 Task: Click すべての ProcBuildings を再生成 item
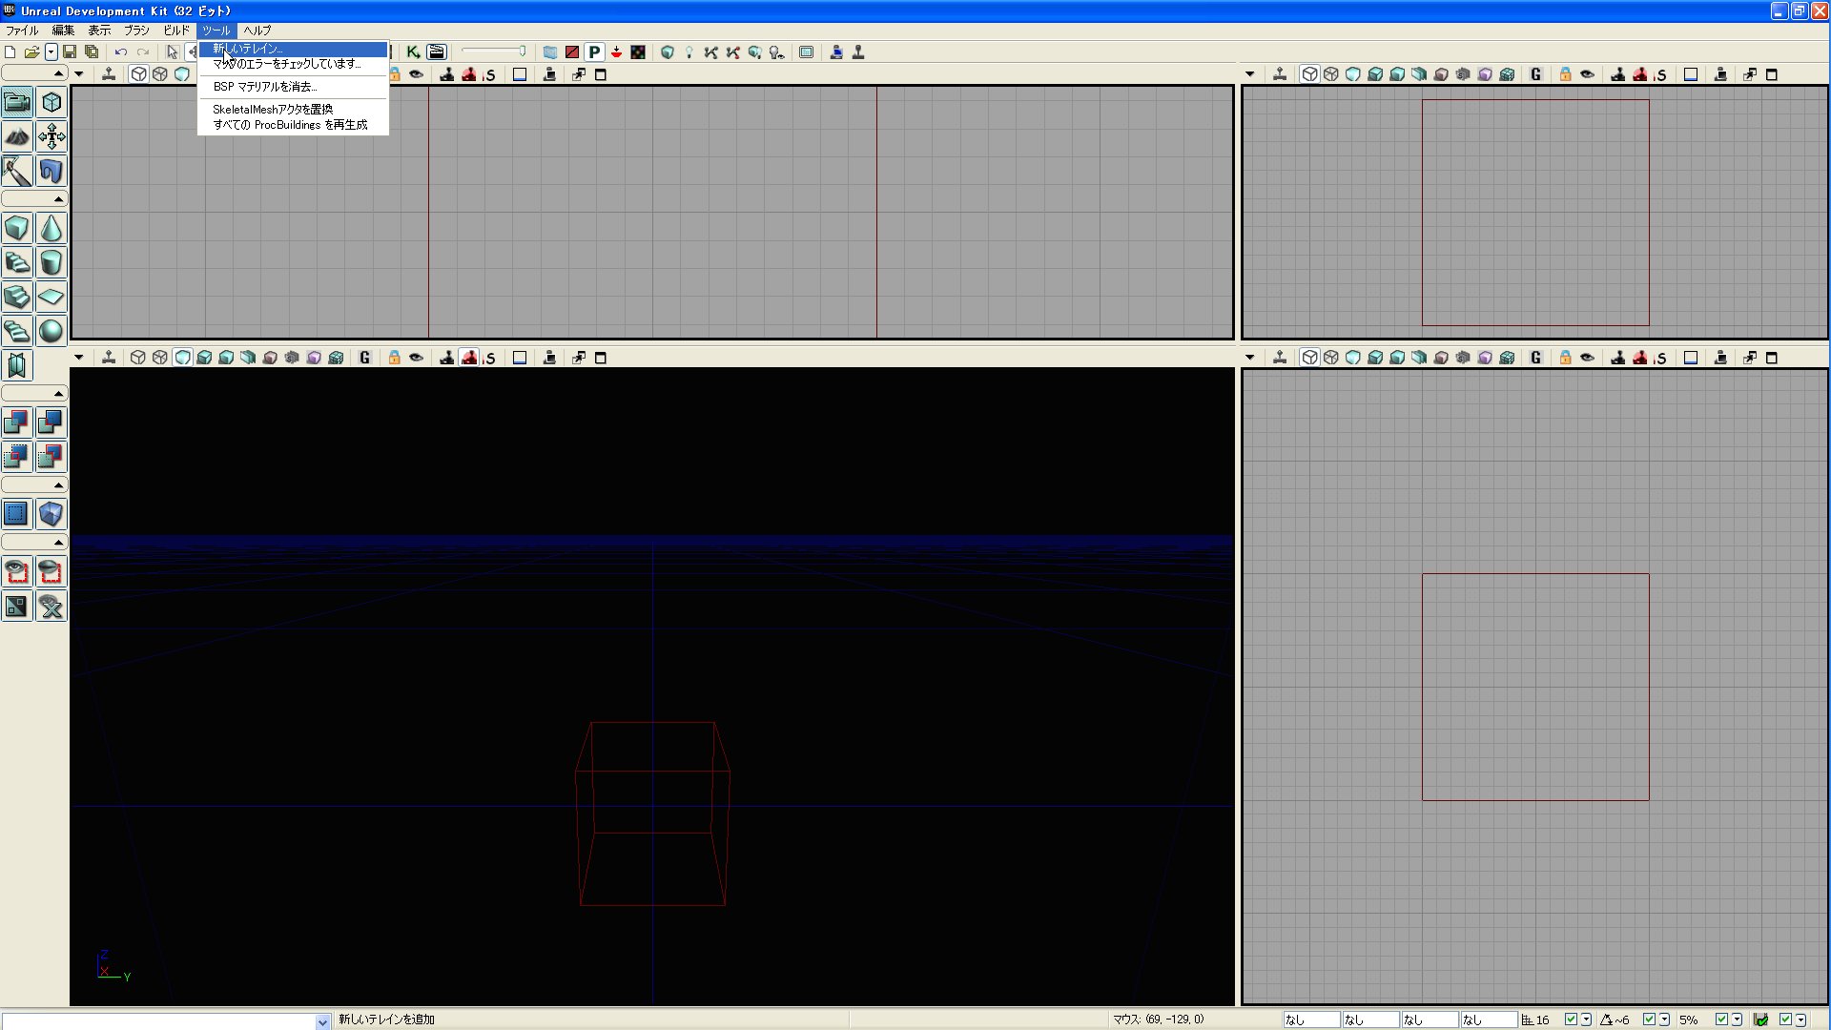coord(290,125)
